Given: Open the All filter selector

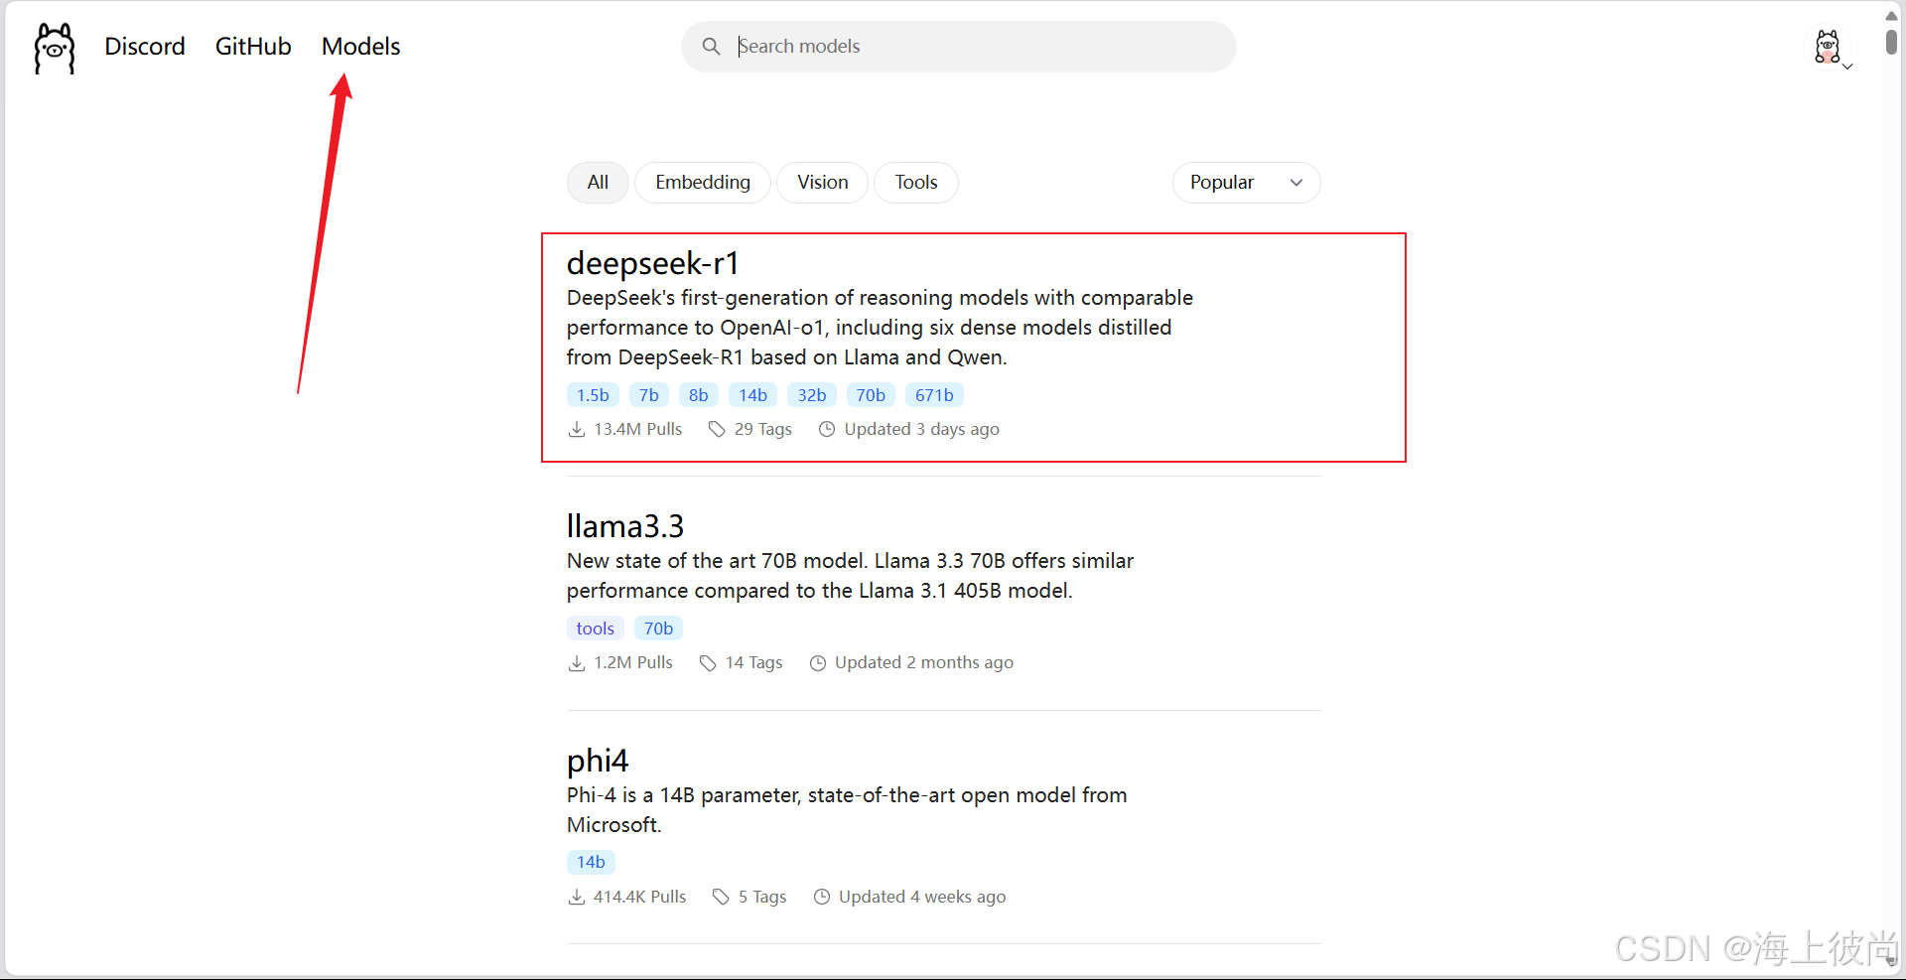Looking at the screenshot, I should click(597, 182).
